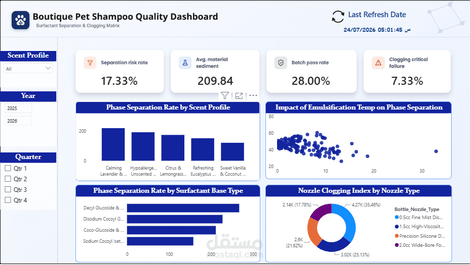470x265 pixels.
Task: Open the filter icon above Scent Profile chart
Action: click(225, 95)
